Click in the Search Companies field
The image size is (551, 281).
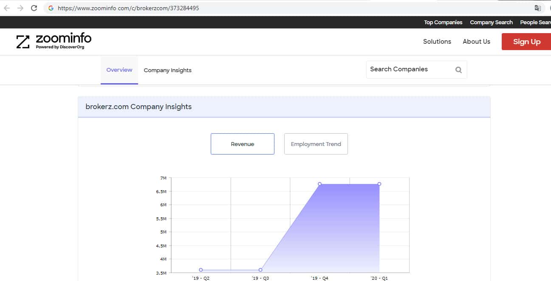pos(408,70)
